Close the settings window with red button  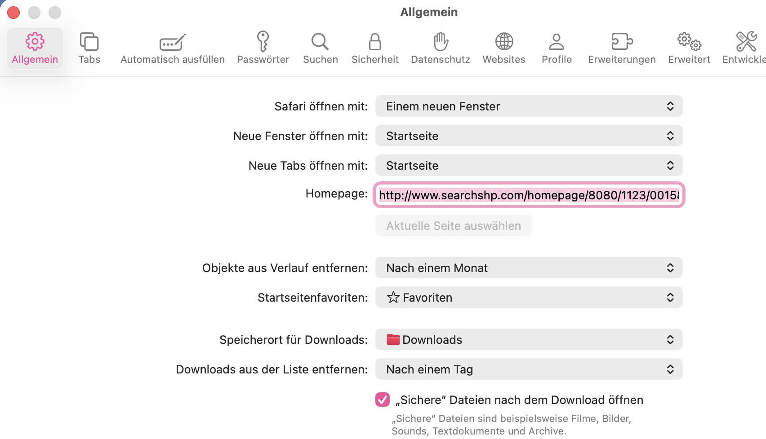[x=13, y=13]
